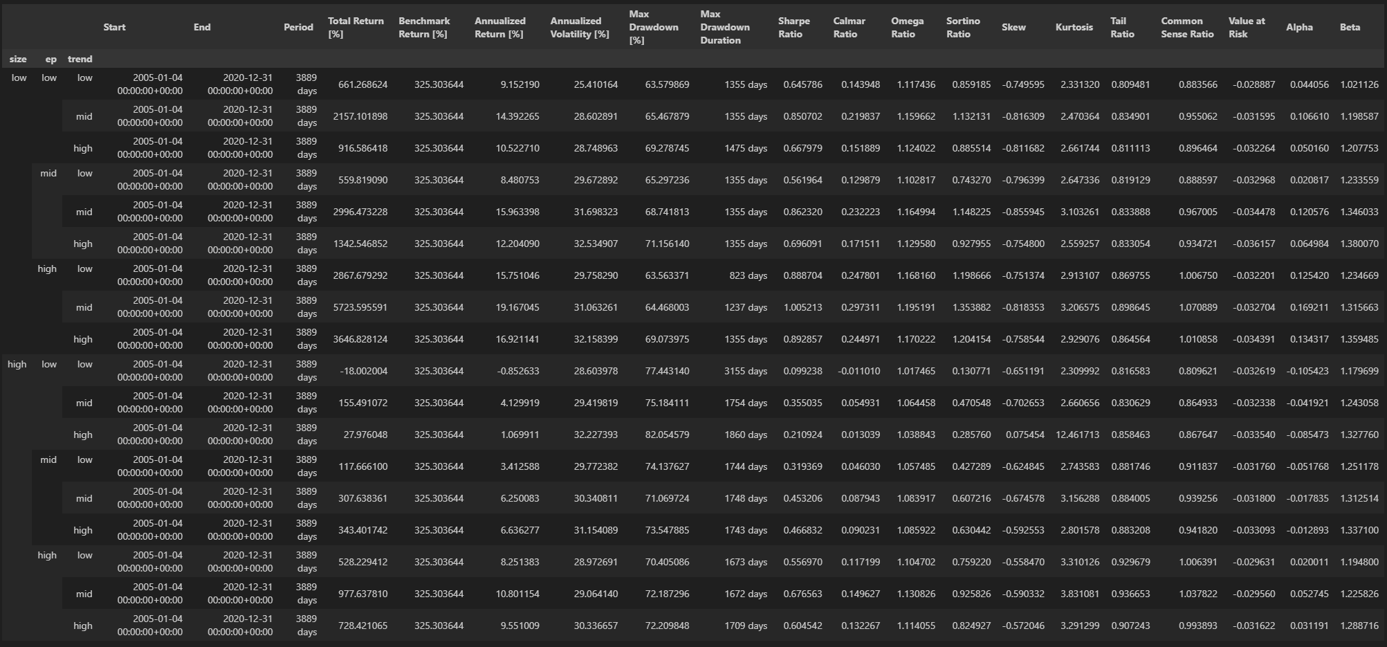This screenshot has width=1387, height=647.
Task: Select the Kurtosis column header
Action: pos(1074,27)
